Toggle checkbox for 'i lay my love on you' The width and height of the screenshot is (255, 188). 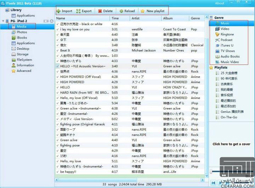(57, 29)
